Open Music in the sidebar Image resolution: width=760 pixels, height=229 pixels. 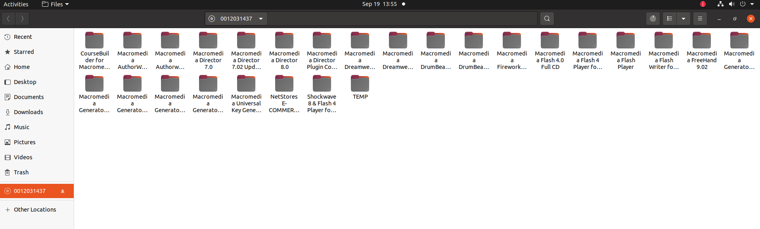(x=37, y=127)
